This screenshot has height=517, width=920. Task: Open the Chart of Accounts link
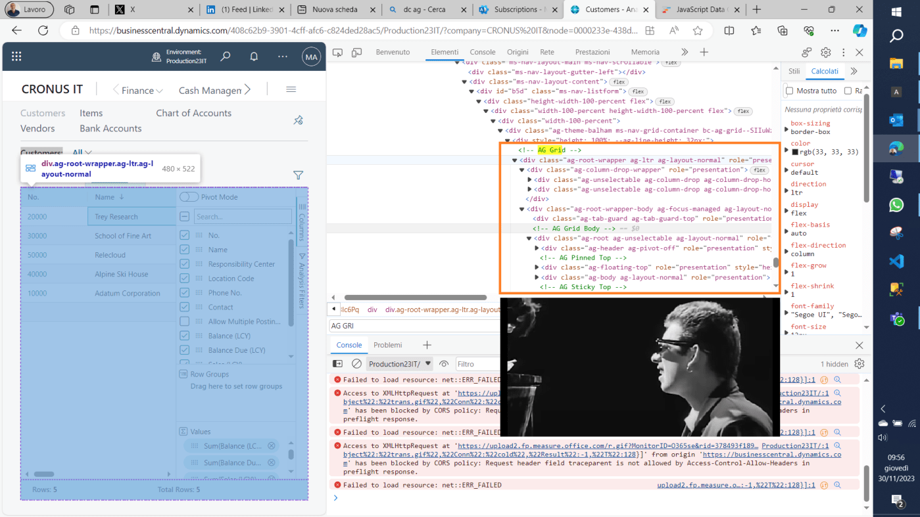(x=193, y=113)
